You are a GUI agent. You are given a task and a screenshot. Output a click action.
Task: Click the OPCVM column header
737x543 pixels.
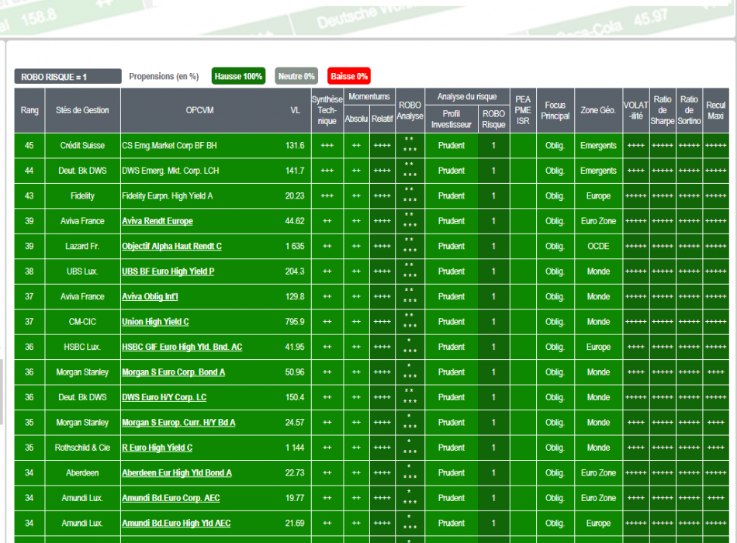click(x=199, y=110)
